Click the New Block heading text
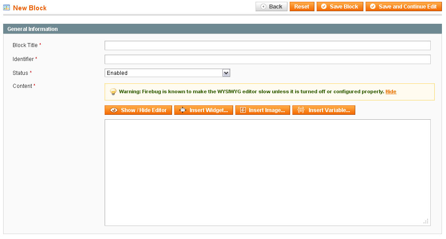The height and width of the screenshot is (239, 446). click(x=30, y=8)
